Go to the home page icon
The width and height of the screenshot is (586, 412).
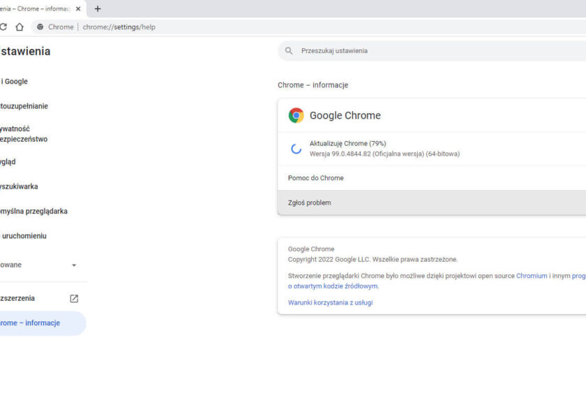click(20, 27)
